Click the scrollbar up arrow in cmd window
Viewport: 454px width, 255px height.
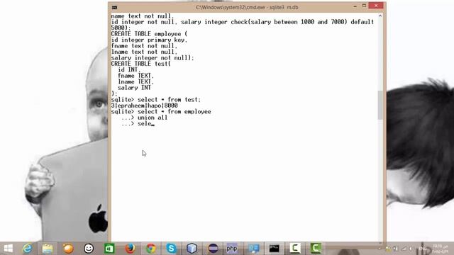click(x=380, y=16)
